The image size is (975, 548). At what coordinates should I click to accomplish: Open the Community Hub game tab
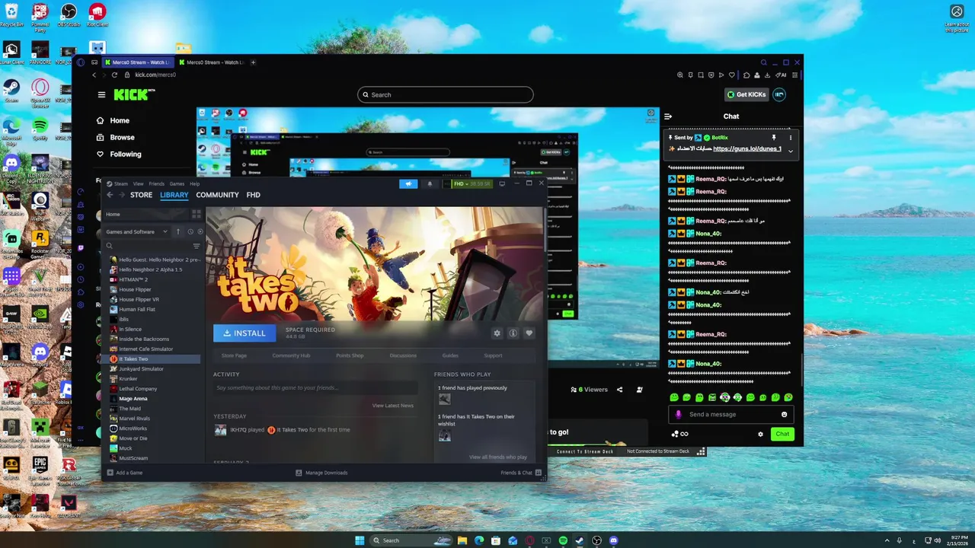[x=291, y=355]
